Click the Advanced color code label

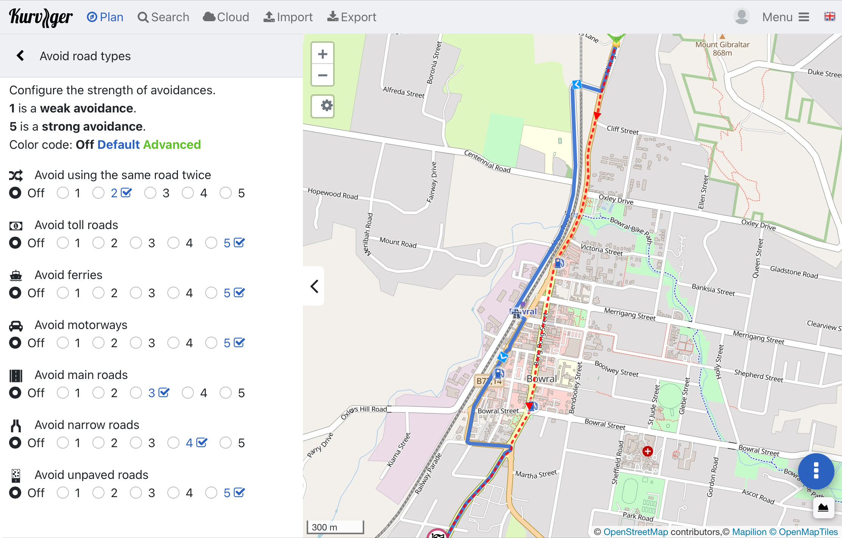tap(172, 145)
